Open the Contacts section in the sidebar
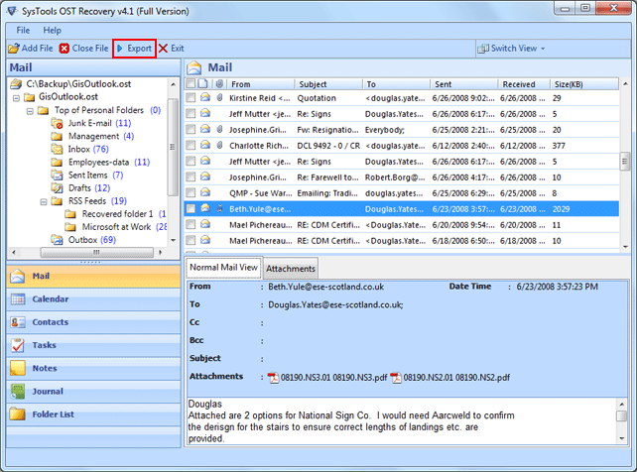The image size is (637, 472). pyautogui.click(x=50, y=322)
